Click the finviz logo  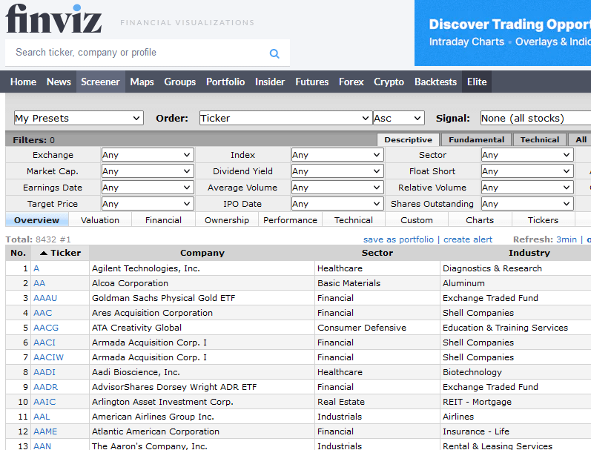tap(53, 19)
